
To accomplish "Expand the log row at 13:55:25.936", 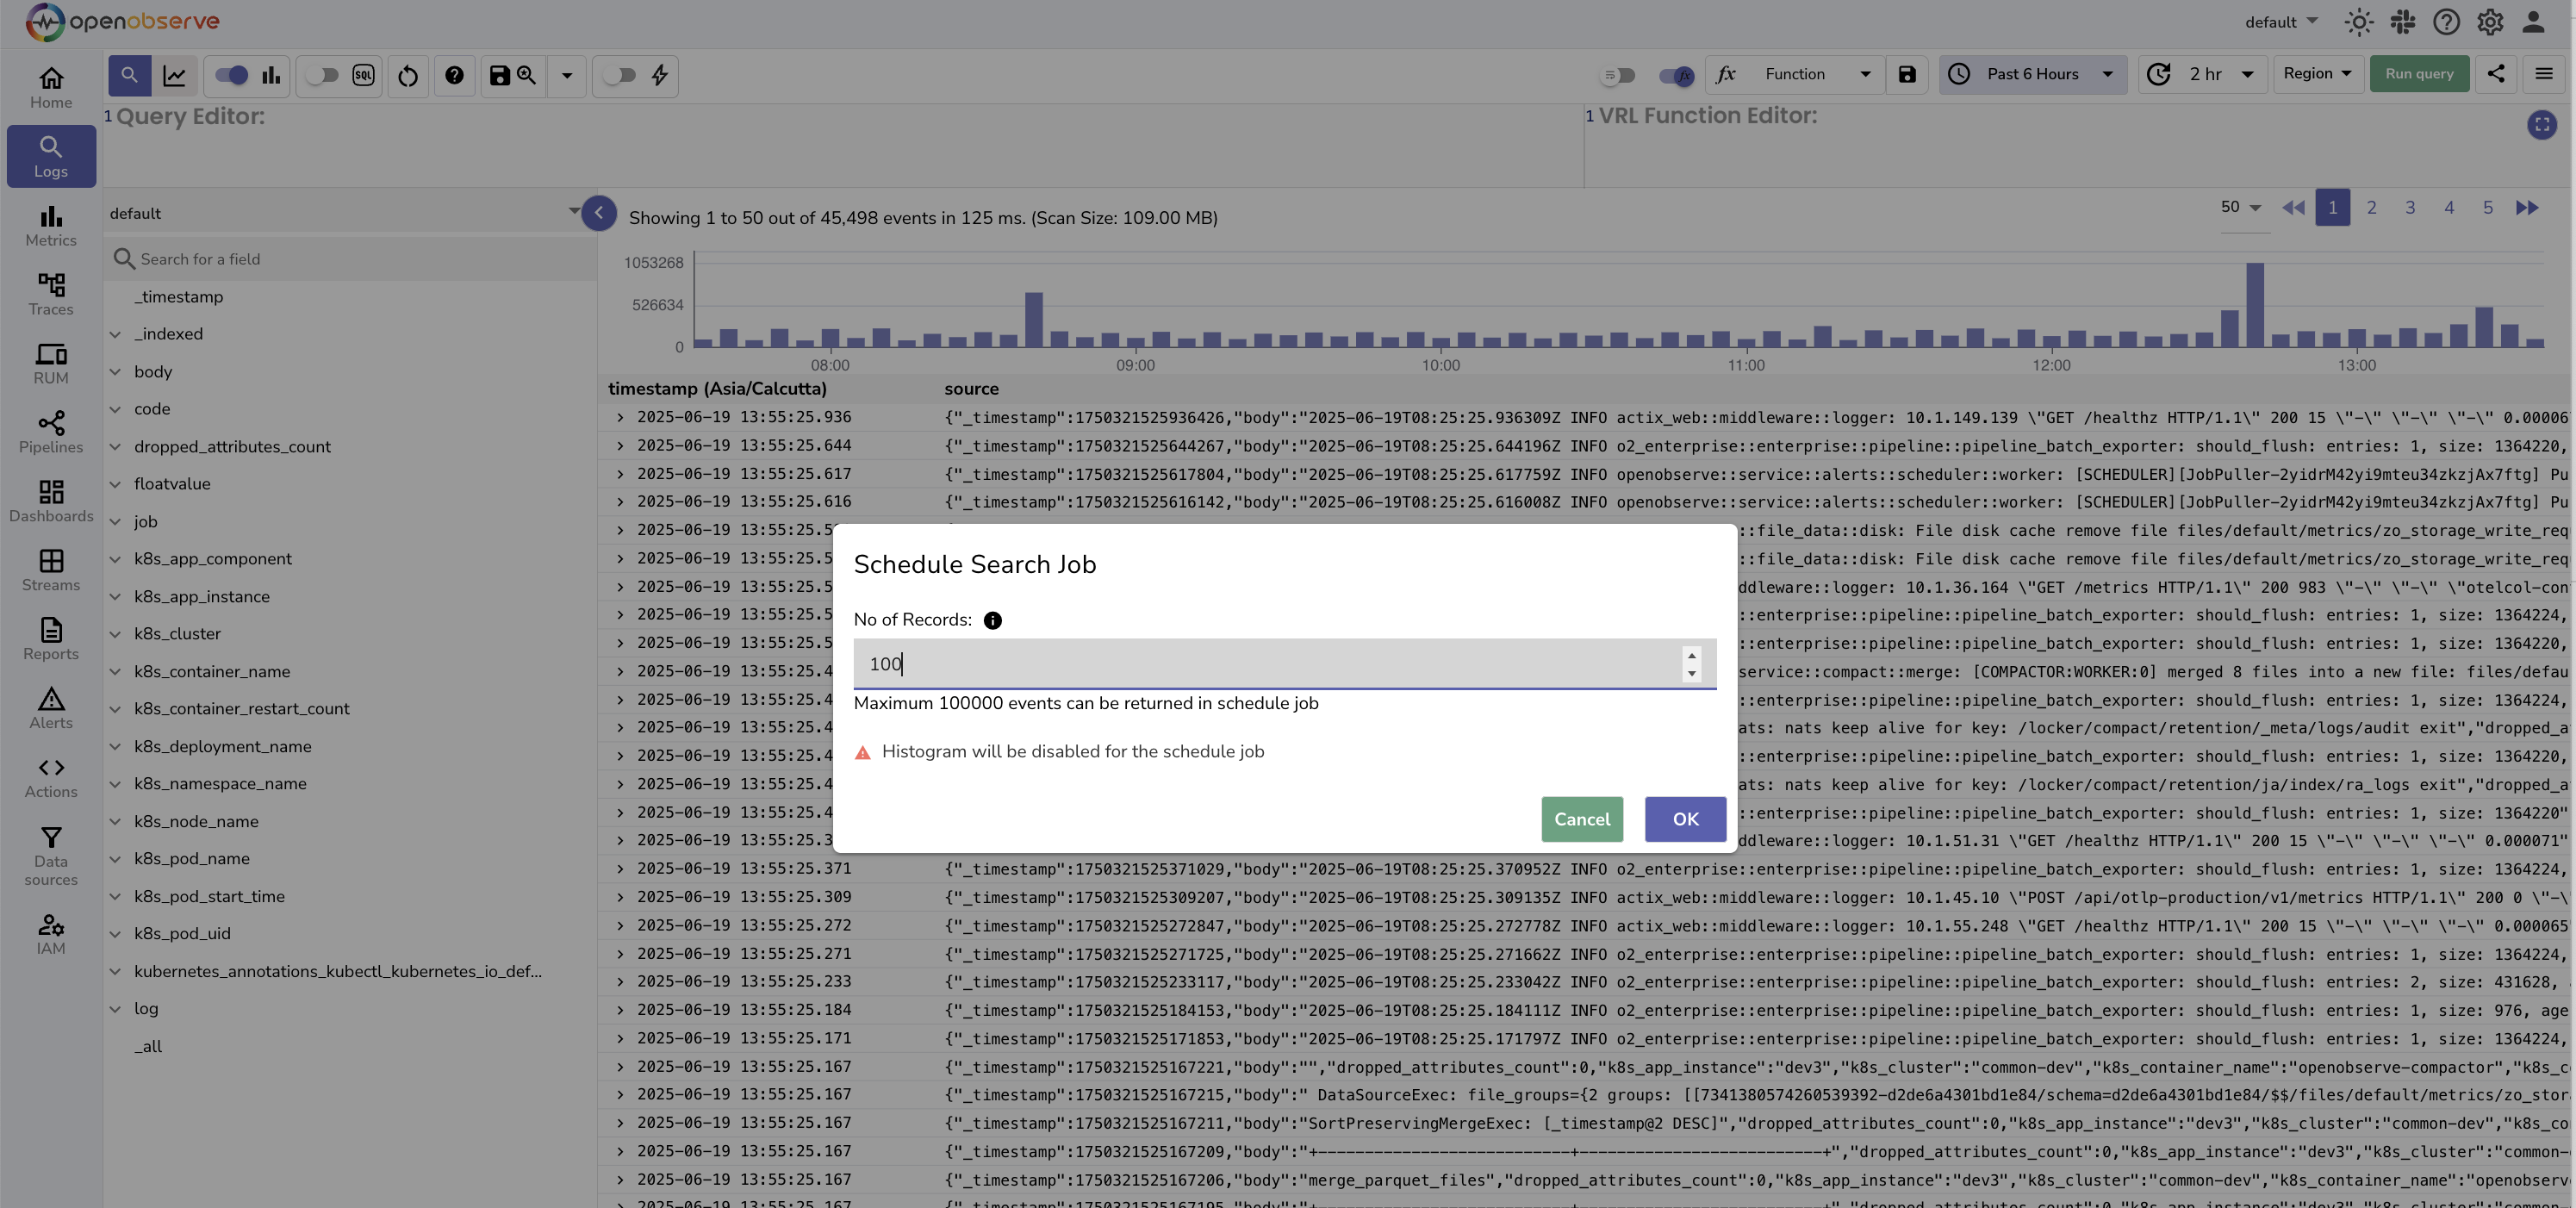I will tap(620, 417).
